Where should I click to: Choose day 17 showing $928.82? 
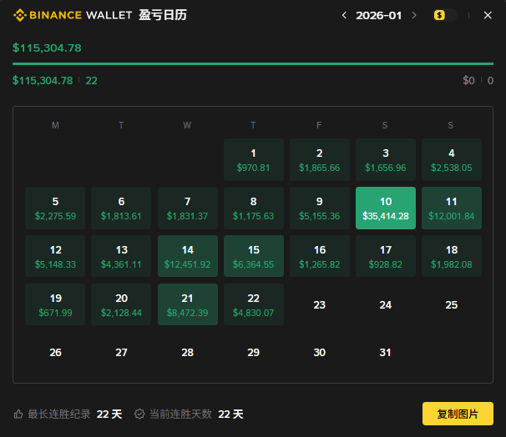pos(386,256)
